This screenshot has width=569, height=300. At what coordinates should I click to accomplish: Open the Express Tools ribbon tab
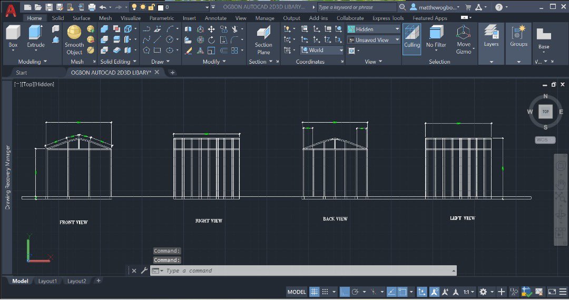pos(388,18)
